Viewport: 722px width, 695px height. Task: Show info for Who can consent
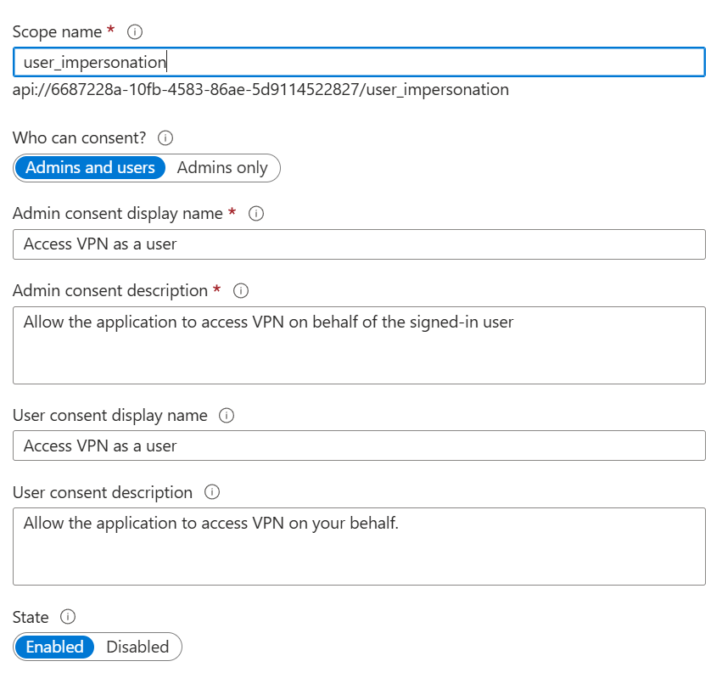point(165,137)
